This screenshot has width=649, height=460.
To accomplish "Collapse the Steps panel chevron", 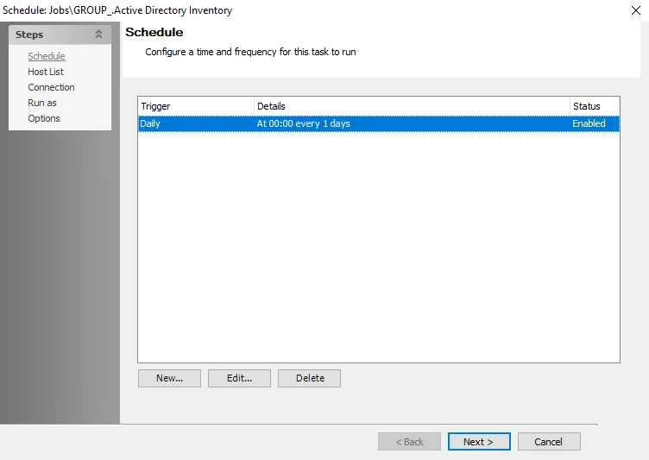I will pyautogui.click(x=98, y=35).
